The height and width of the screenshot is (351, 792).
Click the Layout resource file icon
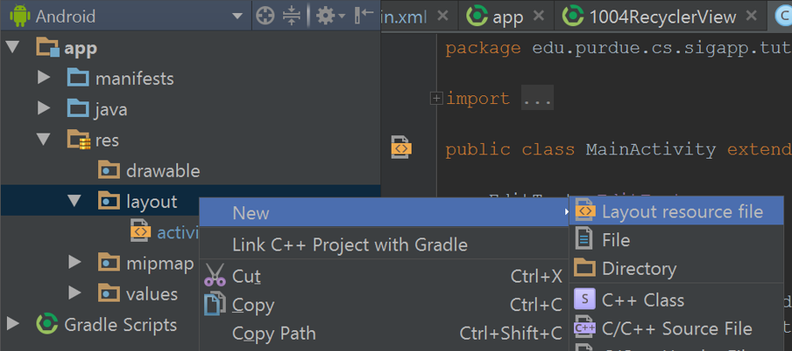click(x=585, y=211)
